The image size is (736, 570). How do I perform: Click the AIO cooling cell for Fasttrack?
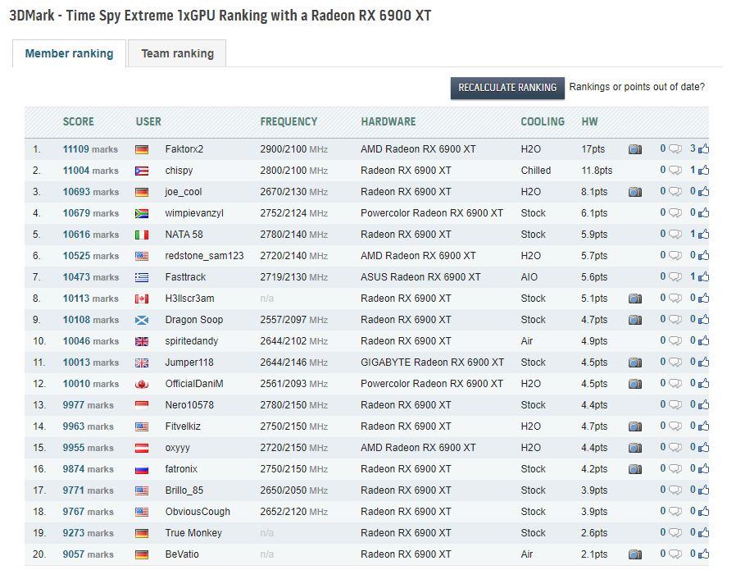click(x=529, y=277)
